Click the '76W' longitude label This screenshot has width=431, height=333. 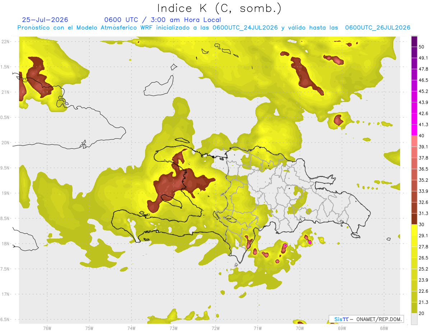(x=47, y=328)
